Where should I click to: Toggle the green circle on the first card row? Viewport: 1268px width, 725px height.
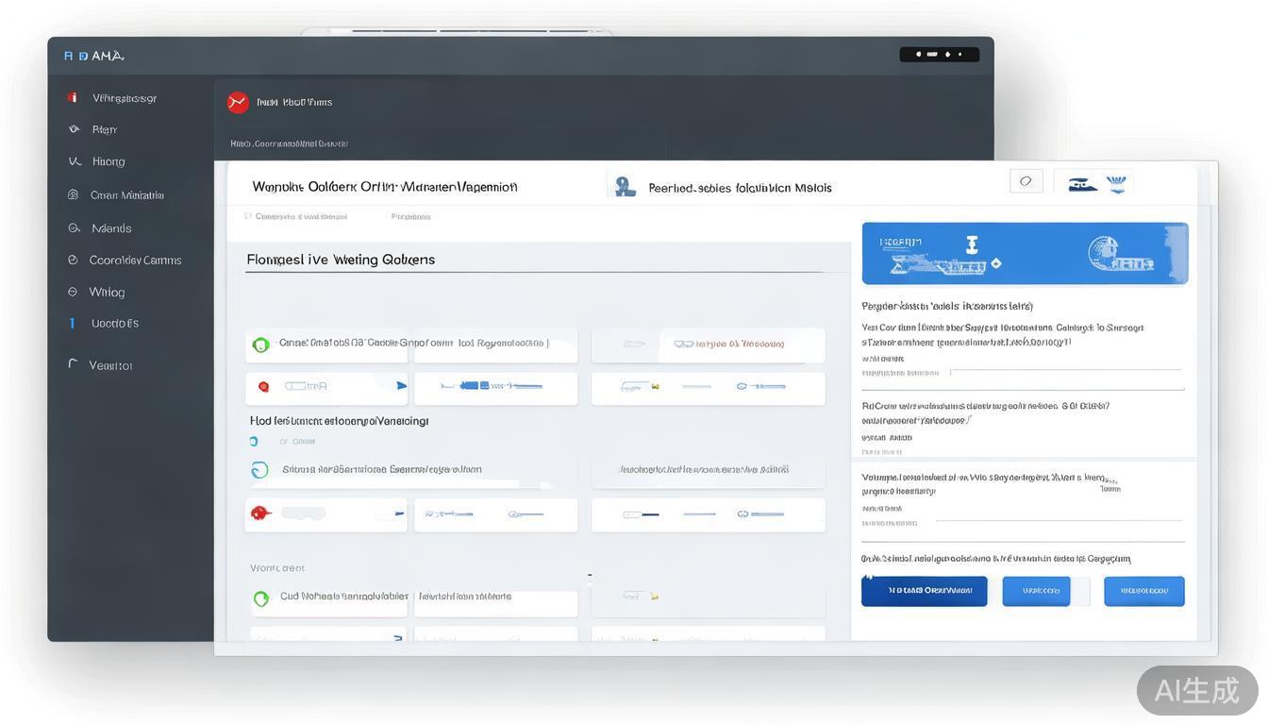tap(260, 345)
